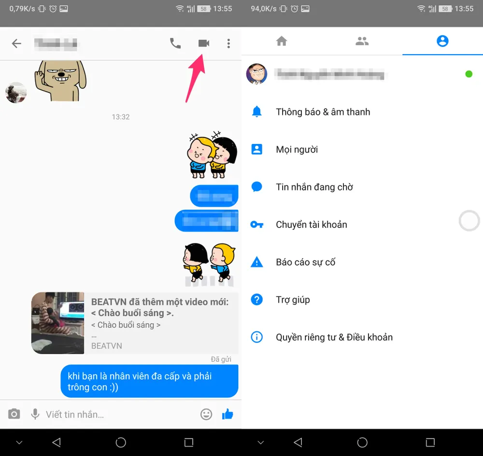Tap the info circle icon
This screenshot has width=483, height=456.
tap(256, 337)
